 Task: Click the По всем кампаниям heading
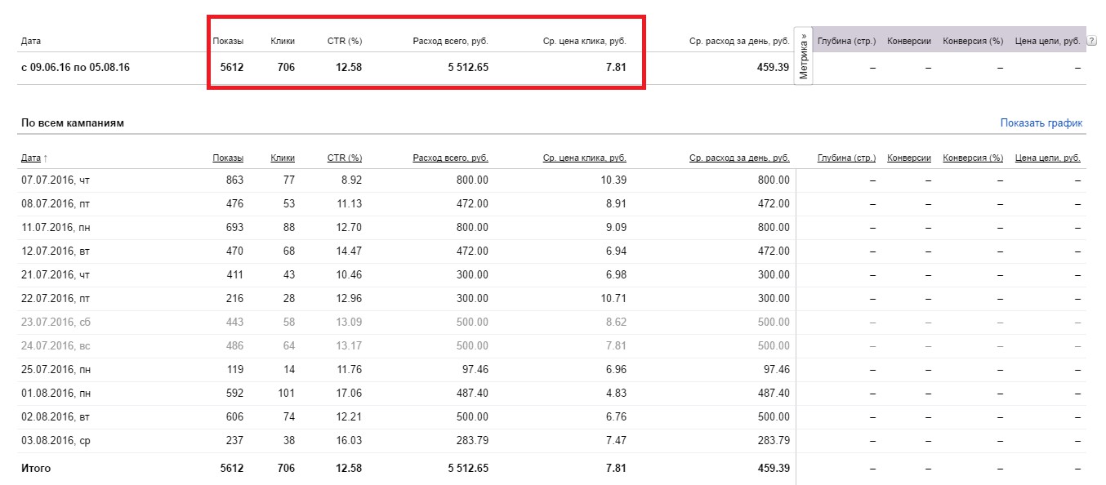tap(72, 123)
